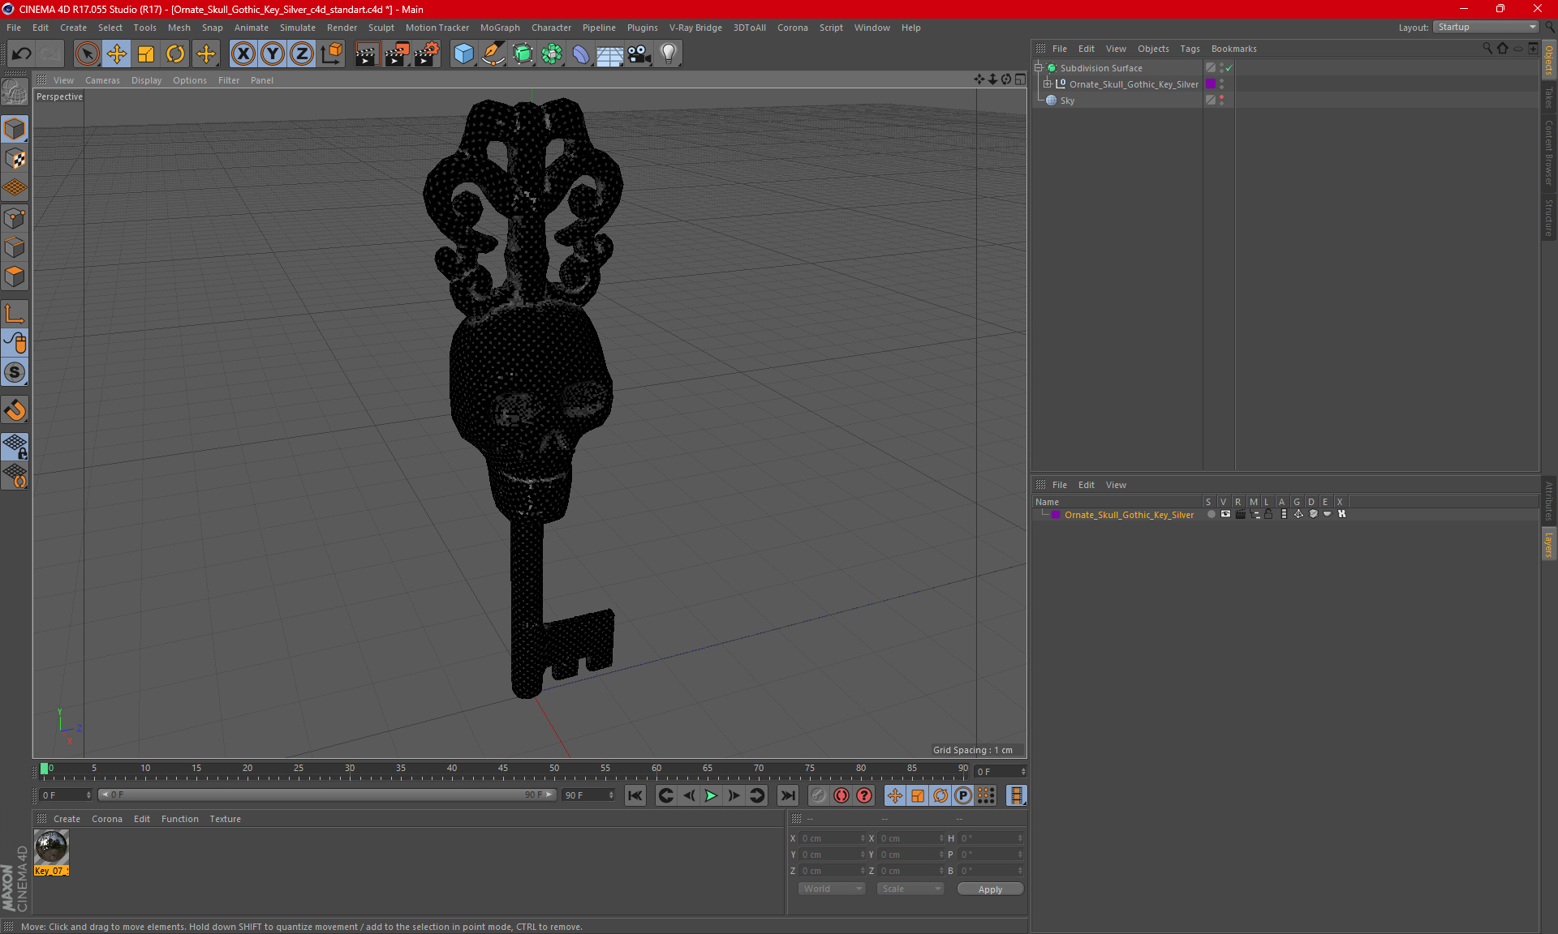This screenshot has height=934, width=1558.
Task: Switch to Model mode
Action: pyautogui.click(x=15, y=129)
